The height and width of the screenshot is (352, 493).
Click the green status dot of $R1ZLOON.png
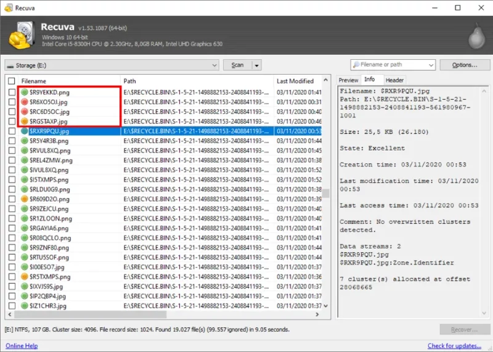25,218
